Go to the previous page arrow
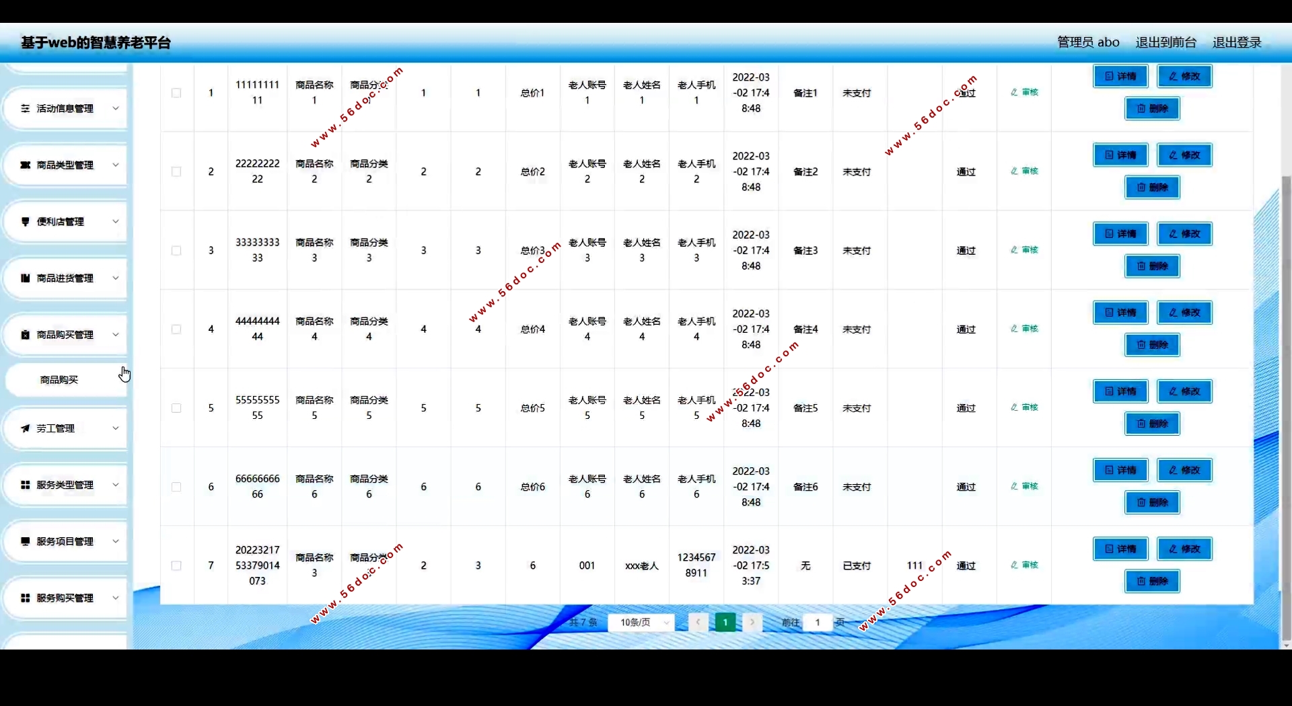This screenshot has width=1292, height=706. pyautogui.click(x=698, y=622)
